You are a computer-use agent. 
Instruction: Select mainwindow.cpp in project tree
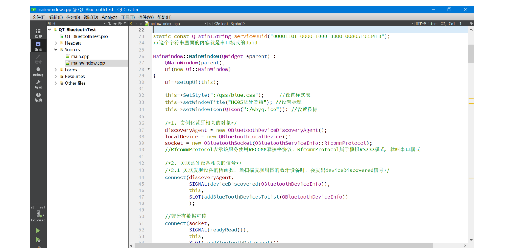[x=88, y=63]
